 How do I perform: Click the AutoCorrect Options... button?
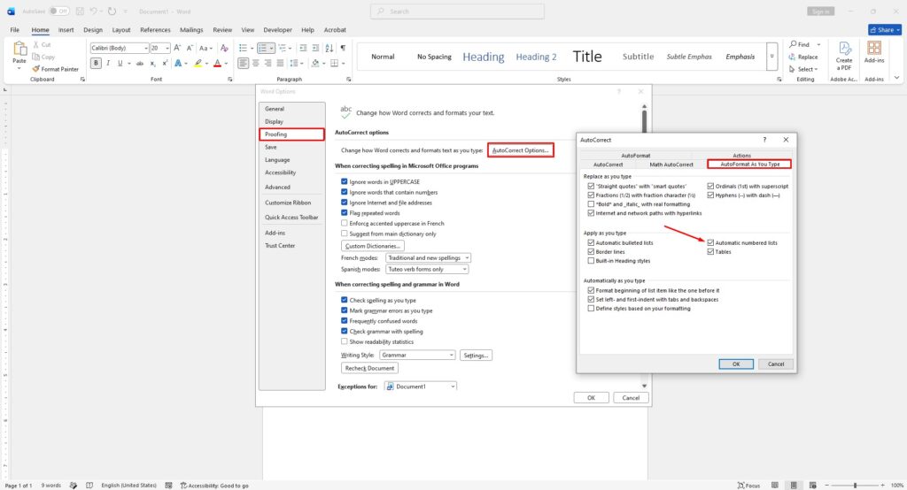tap(520, 150)
